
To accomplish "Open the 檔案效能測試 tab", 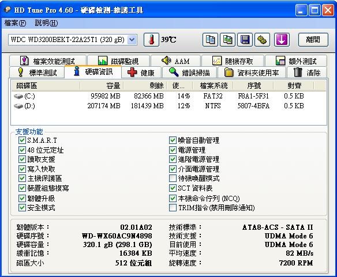I will pos(48,61).
